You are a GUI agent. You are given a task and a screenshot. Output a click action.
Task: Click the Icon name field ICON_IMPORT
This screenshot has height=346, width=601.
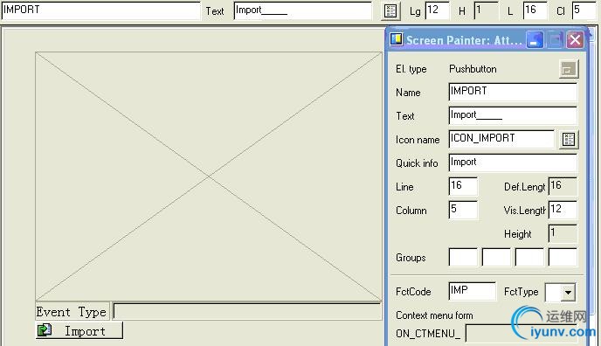pyautogui.click(x=501, y=139)
